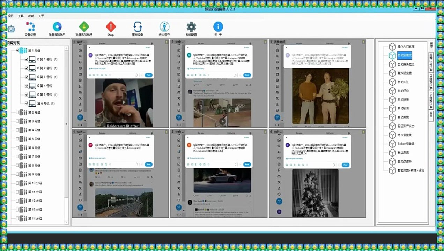Click cube icon beside 自动转推

pyautogui.click(x=393, y=99)
